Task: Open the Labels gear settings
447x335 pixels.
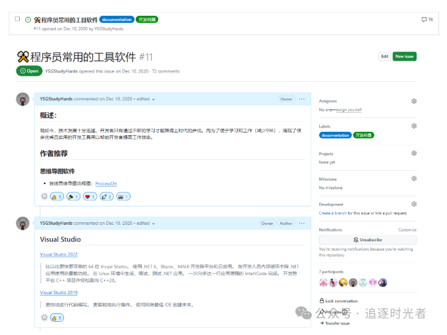Action: coord(414,126)
